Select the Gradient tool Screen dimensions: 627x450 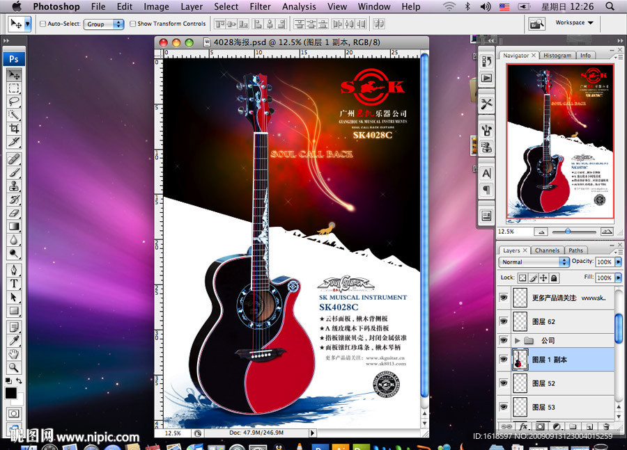14,227
